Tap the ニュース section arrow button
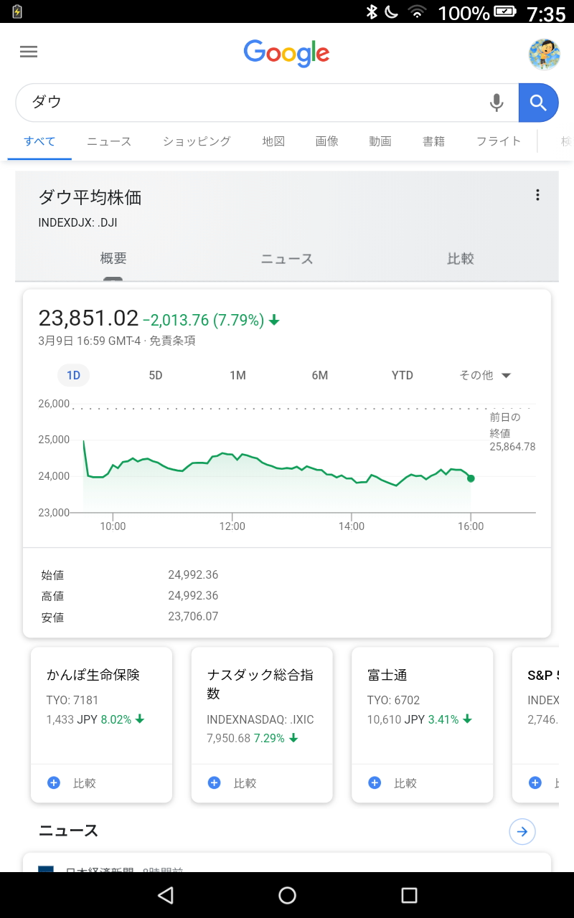 tap(522, 831)
